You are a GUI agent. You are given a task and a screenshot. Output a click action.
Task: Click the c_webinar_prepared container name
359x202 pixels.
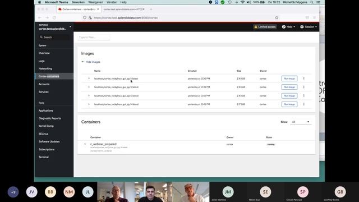[x=103, y=144]
